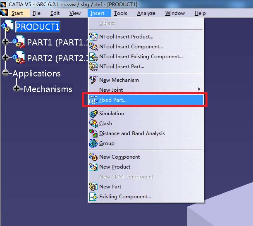Select the PART2 (PART2.1) tree label
Screen dimensions: 253x226
tap(57, 58)
